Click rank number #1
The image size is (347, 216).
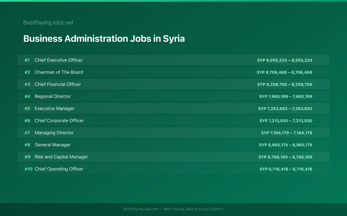coord(27,60)
